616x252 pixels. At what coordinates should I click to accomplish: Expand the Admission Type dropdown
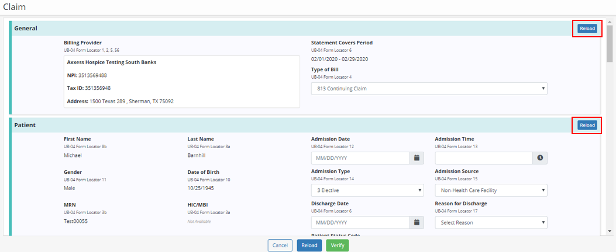click(x=367, y=190)
